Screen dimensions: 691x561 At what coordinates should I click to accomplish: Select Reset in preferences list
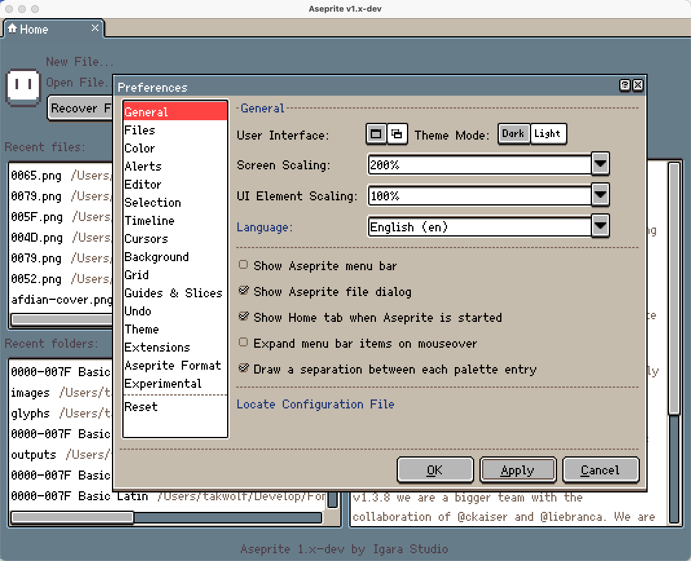(x=175, y=407)
